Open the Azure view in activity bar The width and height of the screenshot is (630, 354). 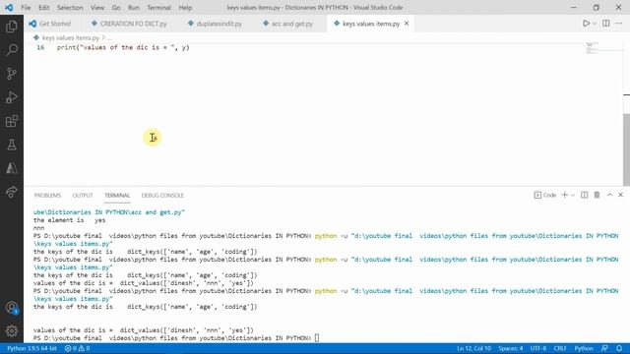point(12,168)
